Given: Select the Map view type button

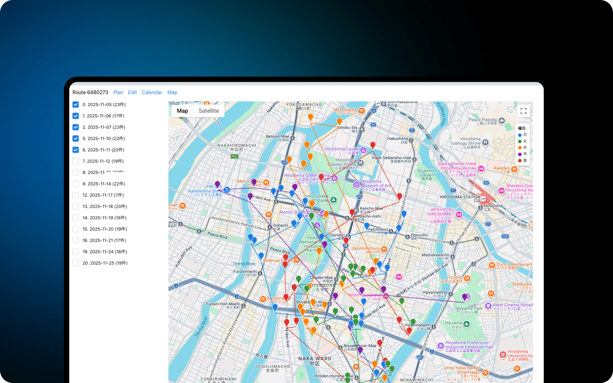Looking at the screenshot, I should pos(182,111).
